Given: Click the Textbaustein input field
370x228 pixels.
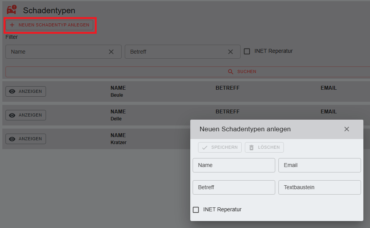Looking at the screenshot, I should [319, 187].
